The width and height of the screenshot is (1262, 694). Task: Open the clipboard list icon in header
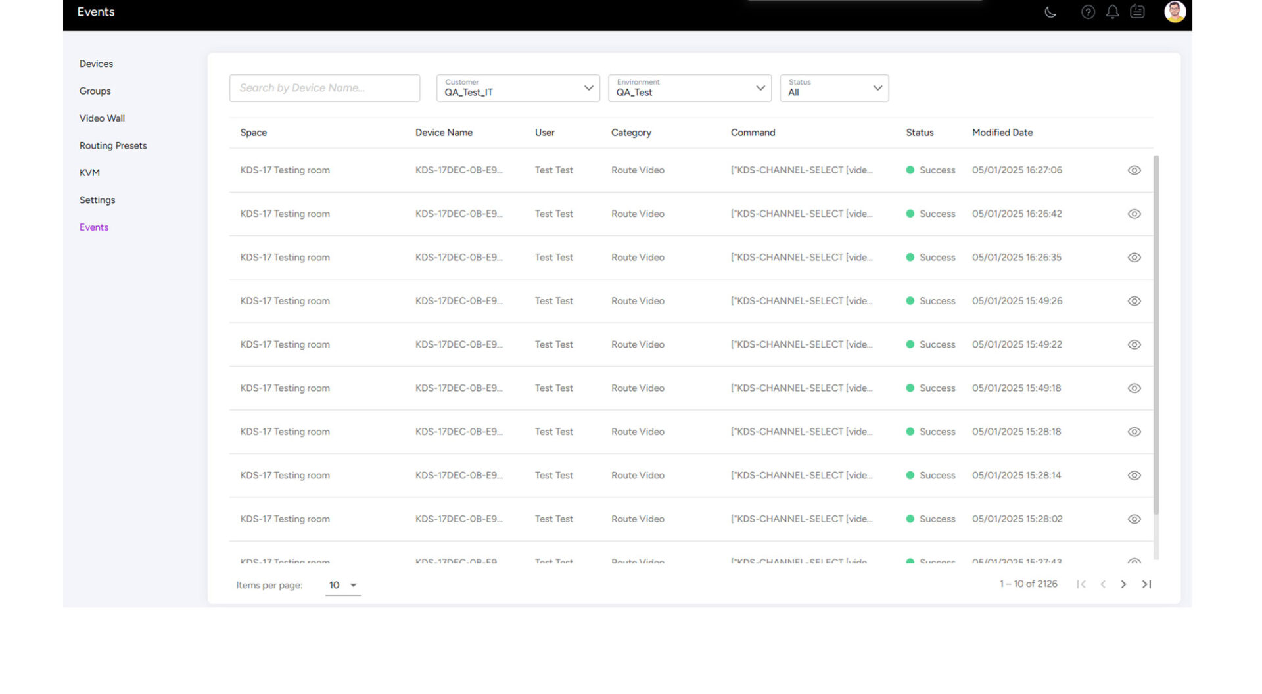pos(1137,12)
